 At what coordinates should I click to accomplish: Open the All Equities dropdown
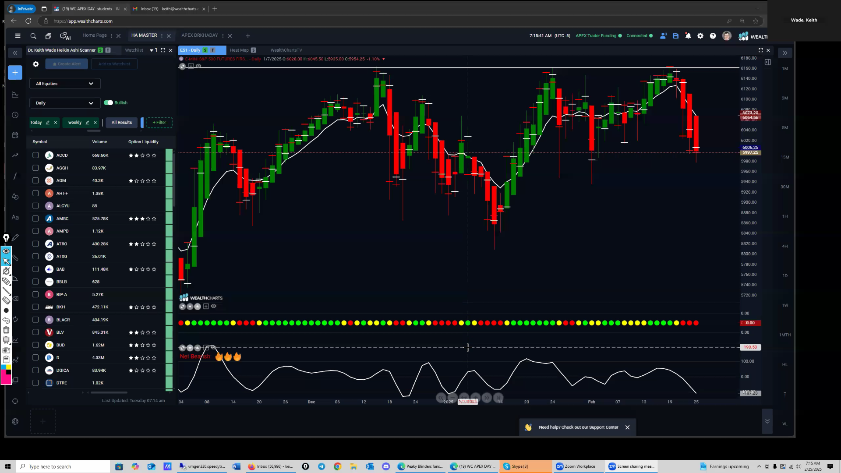tap(65, 84)
